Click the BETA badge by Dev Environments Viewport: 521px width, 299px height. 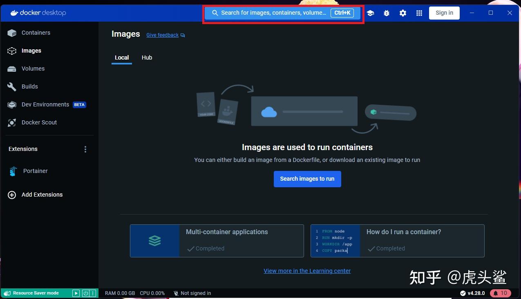79,105
